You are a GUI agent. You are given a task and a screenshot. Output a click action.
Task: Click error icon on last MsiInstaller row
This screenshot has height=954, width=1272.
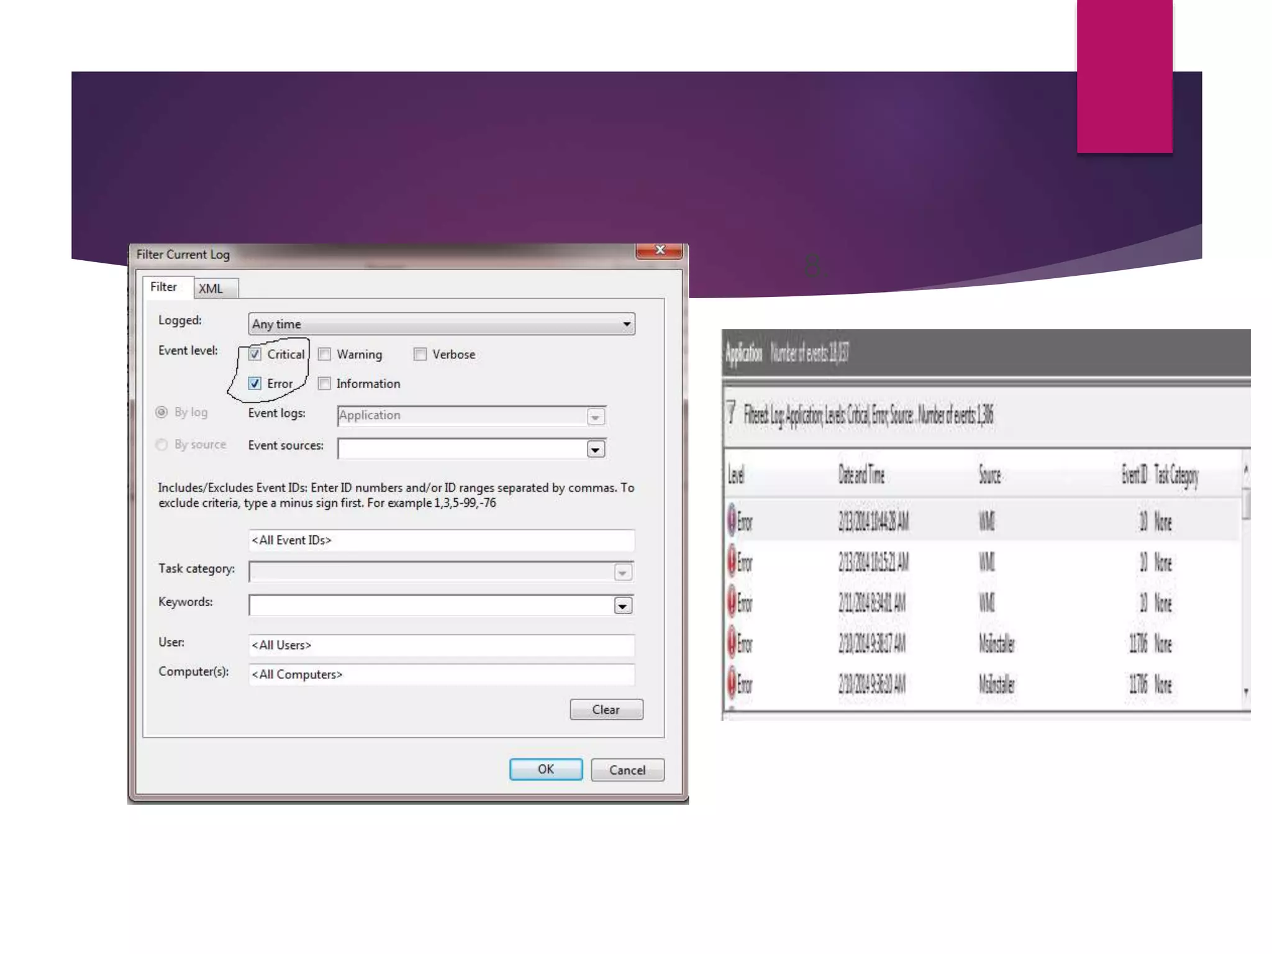[732, 683]
